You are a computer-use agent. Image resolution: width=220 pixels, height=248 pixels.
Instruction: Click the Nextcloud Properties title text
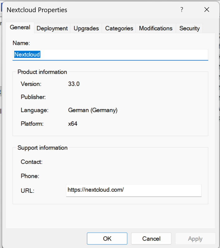tap(37, 10)
